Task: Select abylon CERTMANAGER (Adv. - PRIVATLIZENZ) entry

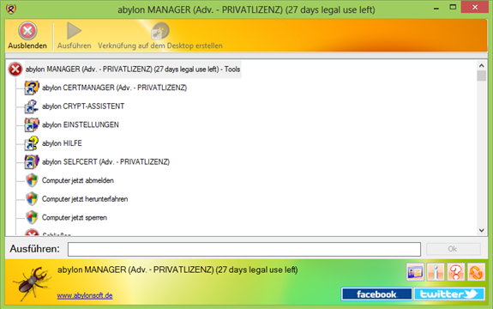Action: (114, 88)
